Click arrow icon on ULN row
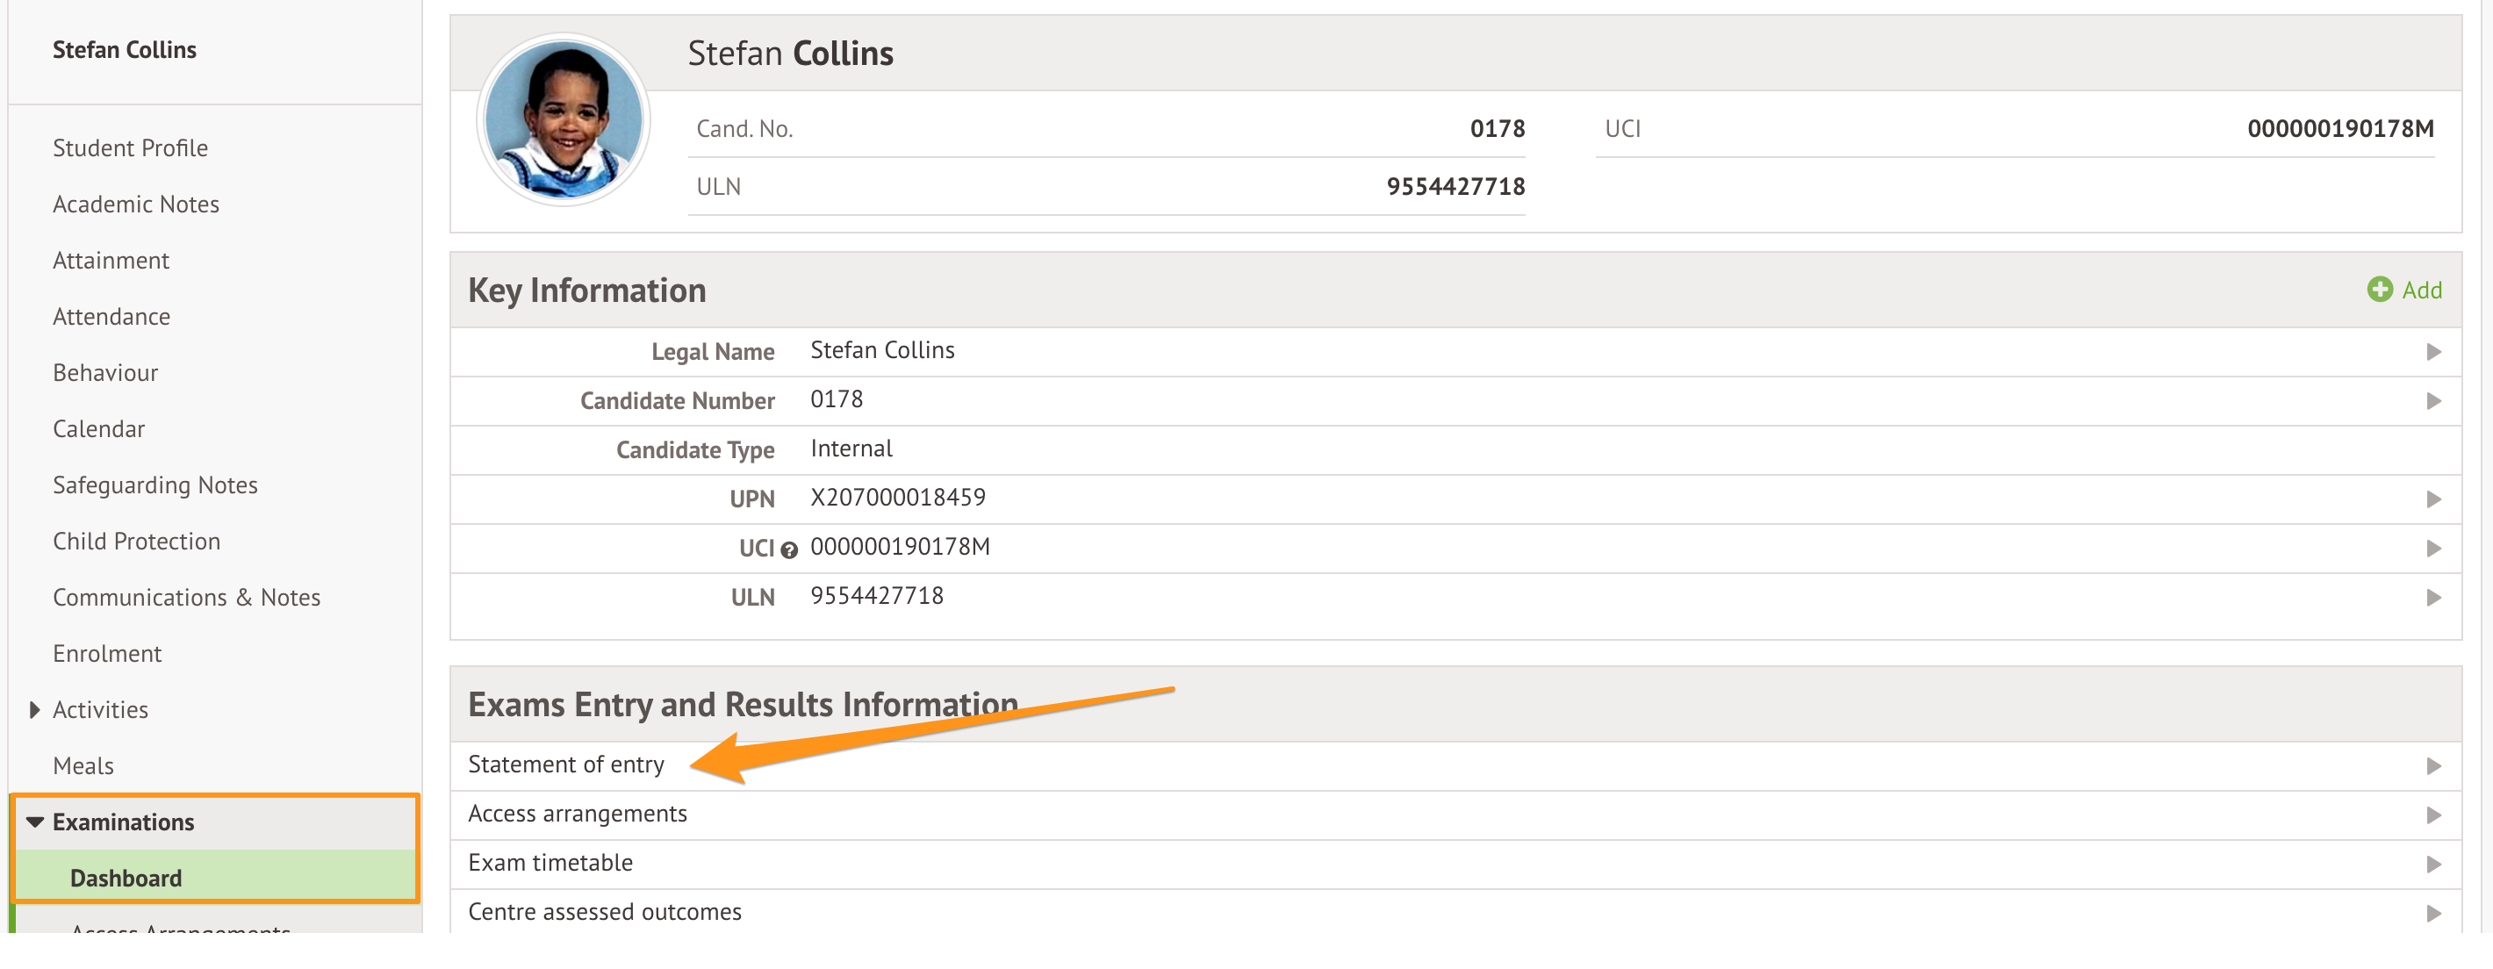This screenshot has width=2493, height=969. pos(2433,597)
